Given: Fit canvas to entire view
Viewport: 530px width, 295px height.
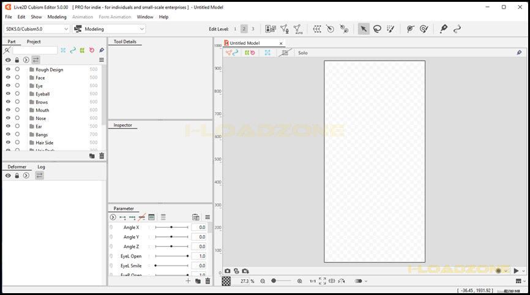Looking at the screenshot, I should pyautogui.click(x=323, y=281).
